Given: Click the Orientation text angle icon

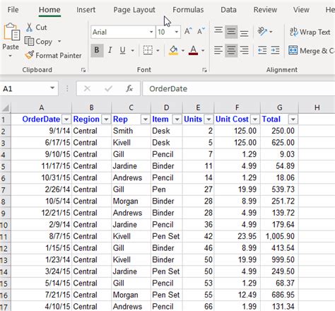Looking at the screenshot, I should (x=262, y=31).
